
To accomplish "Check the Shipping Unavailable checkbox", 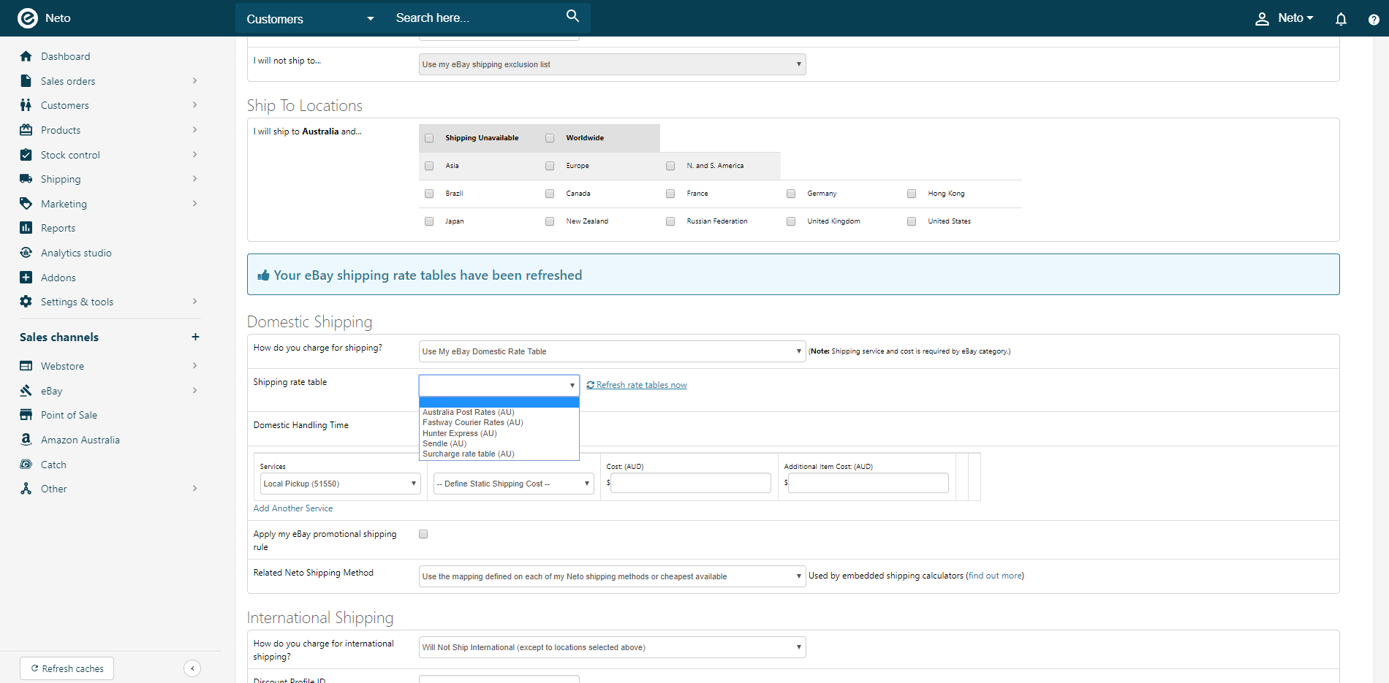I will click(429, 138).
